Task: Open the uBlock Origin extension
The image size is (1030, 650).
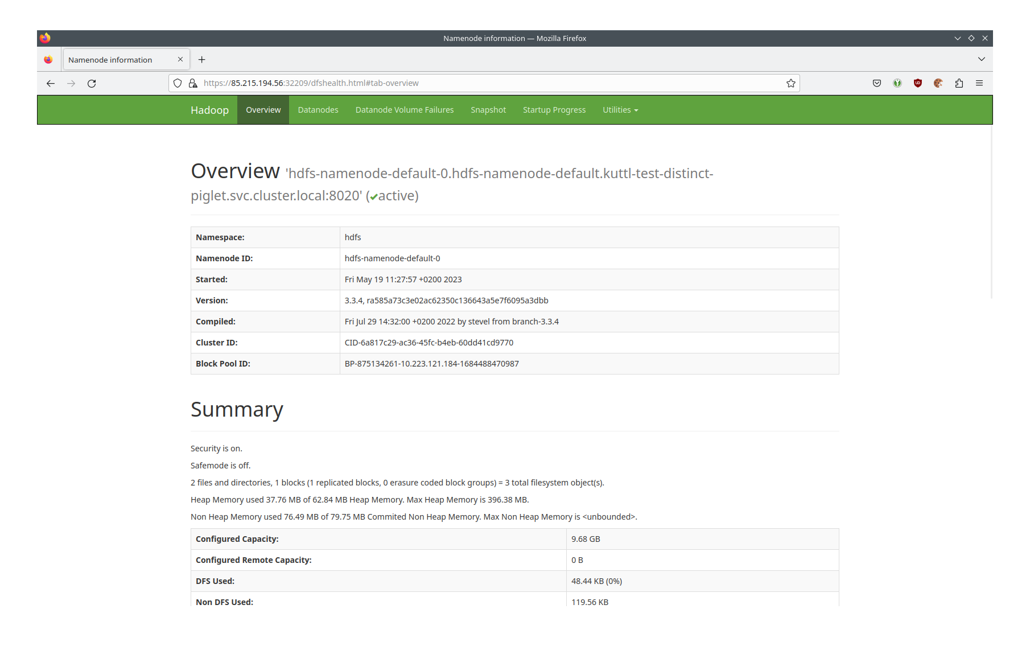Action: coord(918,83)
